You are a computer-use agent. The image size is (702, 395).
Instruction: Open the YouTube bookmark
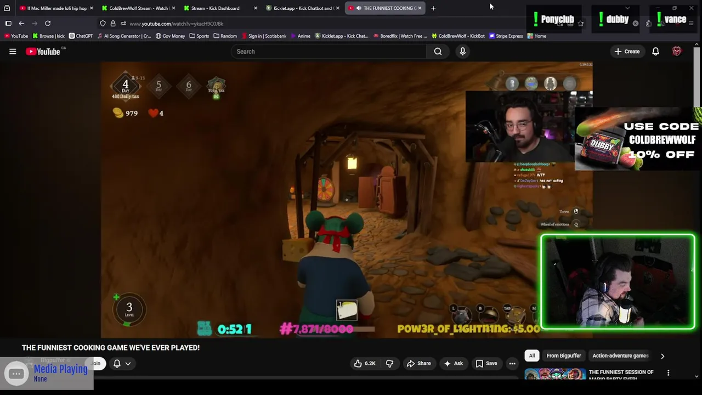point(16,36)
